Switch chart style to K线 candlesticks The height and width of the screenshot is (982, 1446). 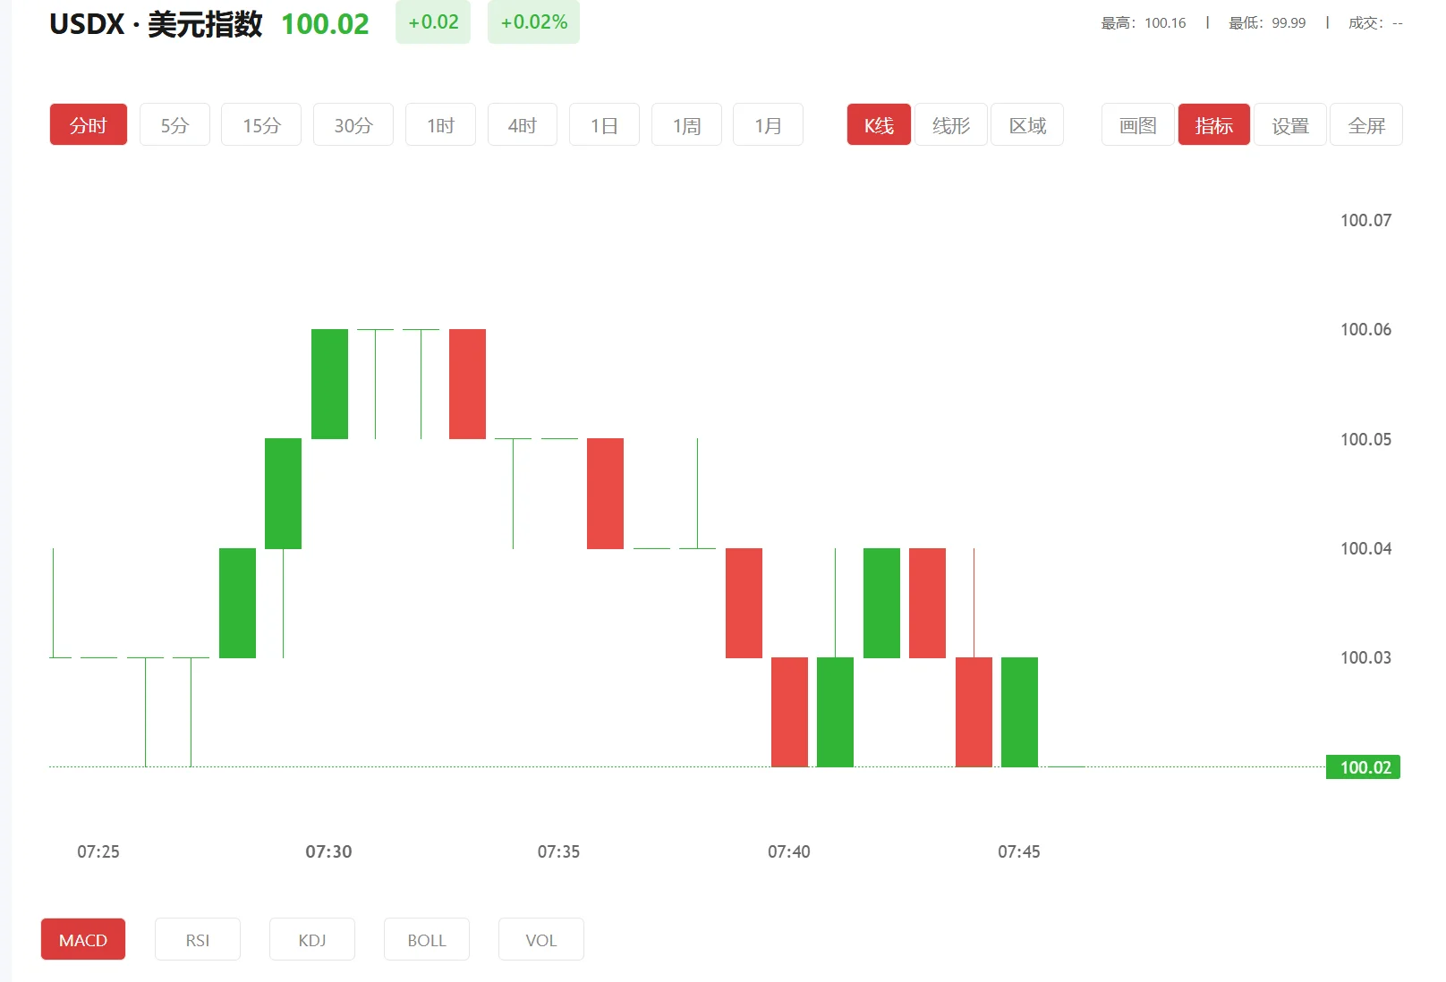[x=878, y=124]
